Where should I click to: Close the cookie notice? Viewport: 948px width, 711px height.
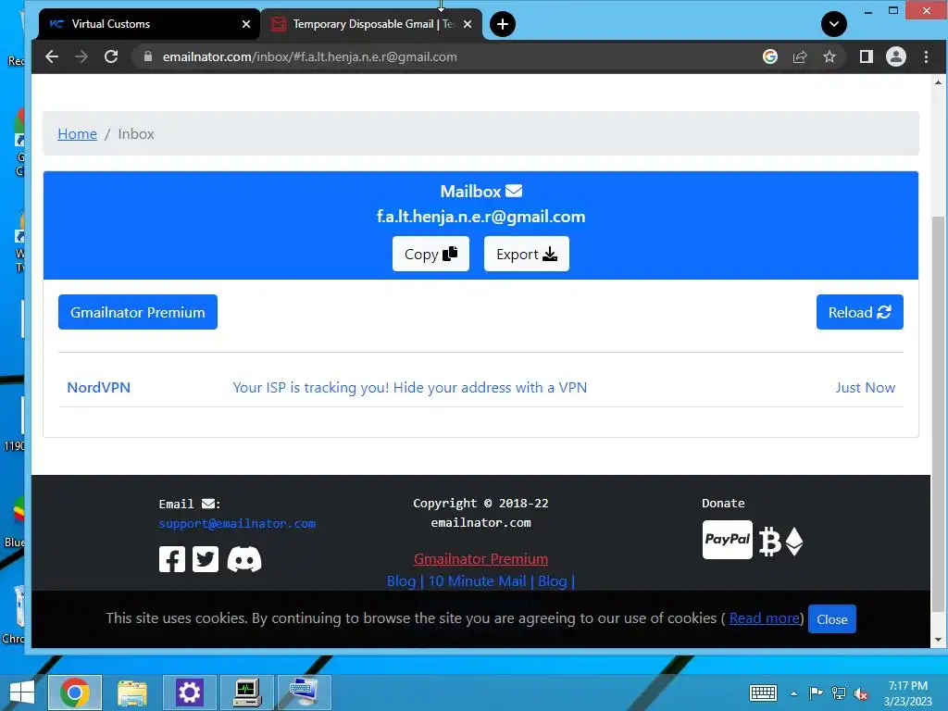click(832, 619)
